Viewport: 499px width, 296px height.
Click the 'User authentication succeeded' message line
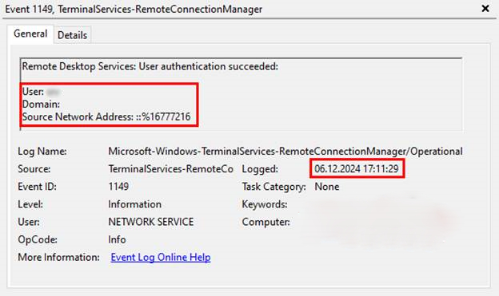pyautogui.click(x=150, y=66)
